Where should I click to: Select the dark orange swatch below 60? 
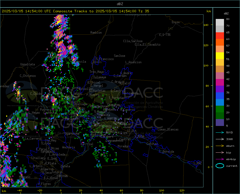tap(220, 42)
